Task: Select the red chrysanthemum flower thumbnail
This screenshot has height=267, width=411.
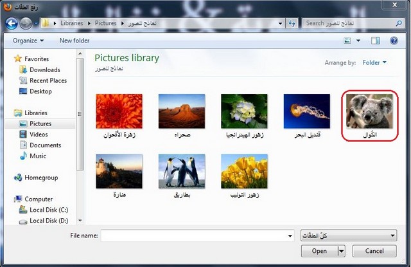Action: pos(119,111)
